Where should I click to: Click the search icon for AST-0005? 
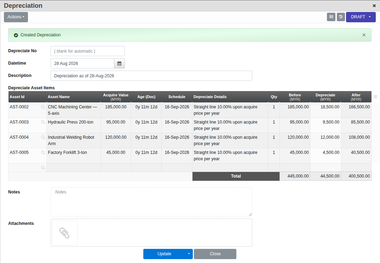(x=43, y=153)
